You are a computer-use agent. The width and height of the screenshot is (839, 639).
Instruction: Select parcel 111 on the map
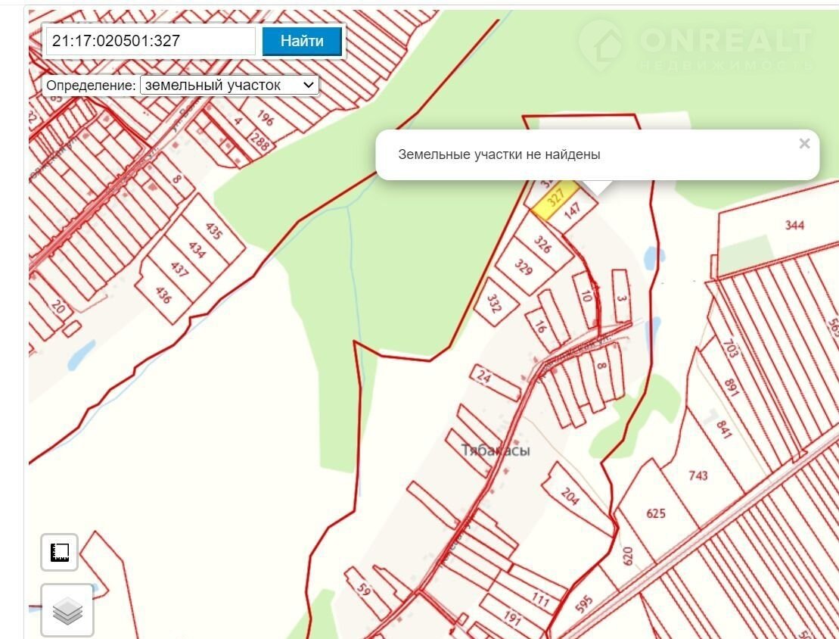click(540, 600)
